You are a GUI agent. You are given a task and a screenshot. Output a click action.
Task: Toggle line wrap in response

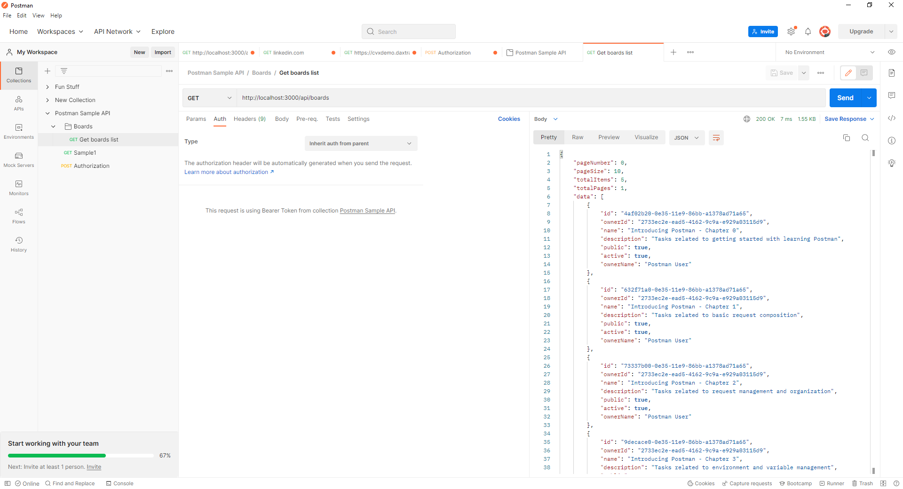[716, 138]
